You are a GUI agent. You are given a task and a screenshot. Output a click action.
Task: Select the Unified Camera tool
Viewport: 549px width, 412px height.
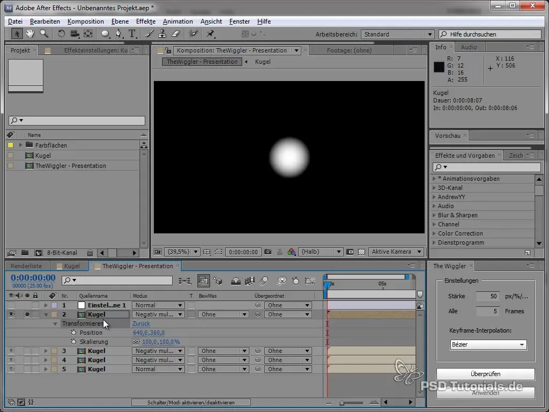pyautogui.click(x=75, y=34)
